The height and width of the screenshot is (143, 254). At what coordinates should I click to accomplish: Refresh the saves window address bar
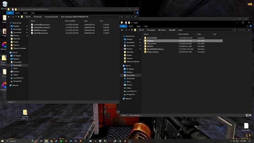(235, 30)
